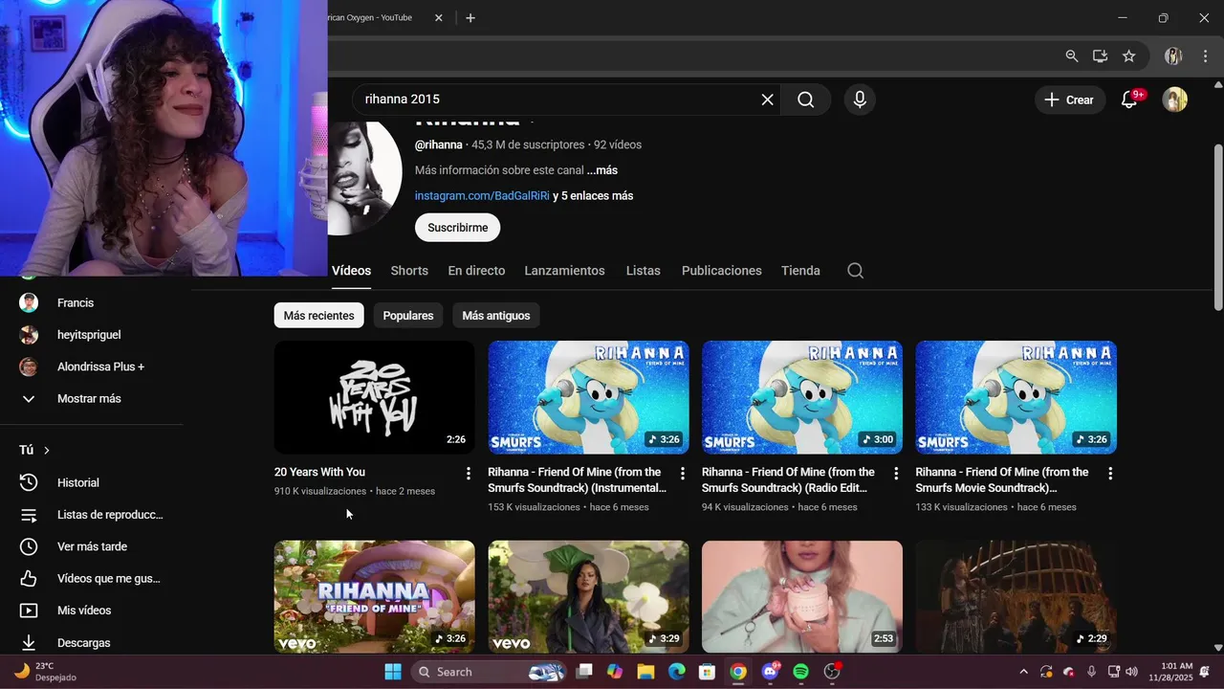Click the taskbar Search box
The image size is (1224, 689).
490,672
